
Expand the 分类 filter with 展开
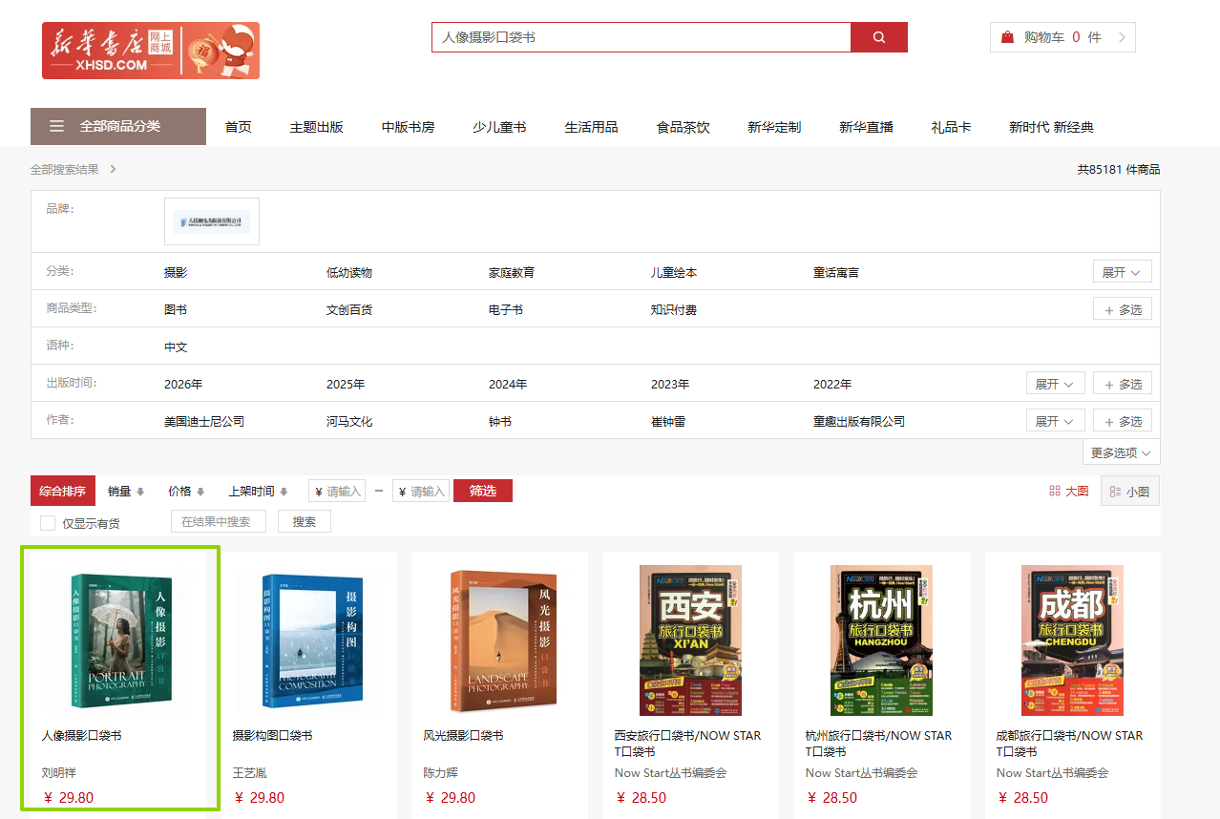click(x=1122, y=271)
